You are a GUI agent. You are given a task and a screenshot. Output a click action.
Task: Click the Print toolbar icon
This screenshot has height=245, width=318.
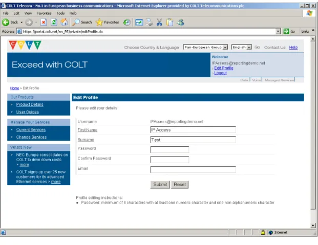[x=150, y=23]
